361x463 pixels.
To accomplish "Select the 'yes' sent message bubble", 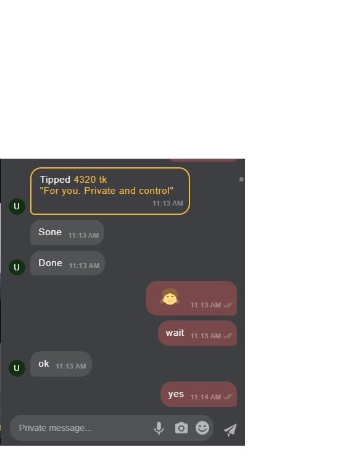I will point(199,394).
